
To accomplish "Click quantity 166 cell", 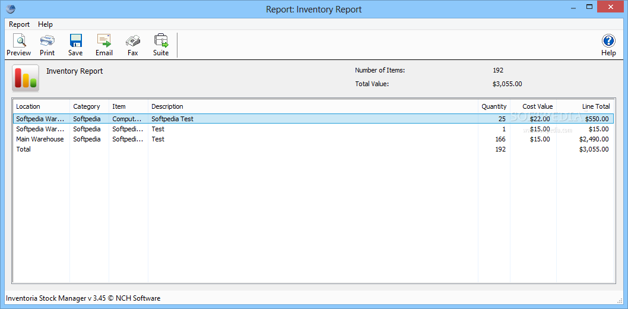I will (500, 139).
